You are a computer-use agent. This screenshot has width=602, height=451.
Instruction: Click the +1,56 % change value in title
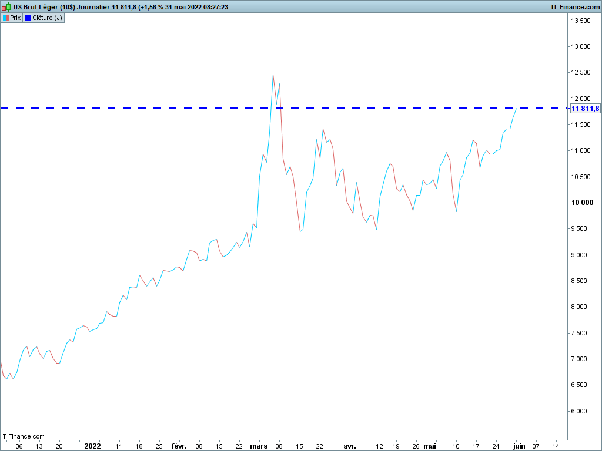(x=151, y=7)
